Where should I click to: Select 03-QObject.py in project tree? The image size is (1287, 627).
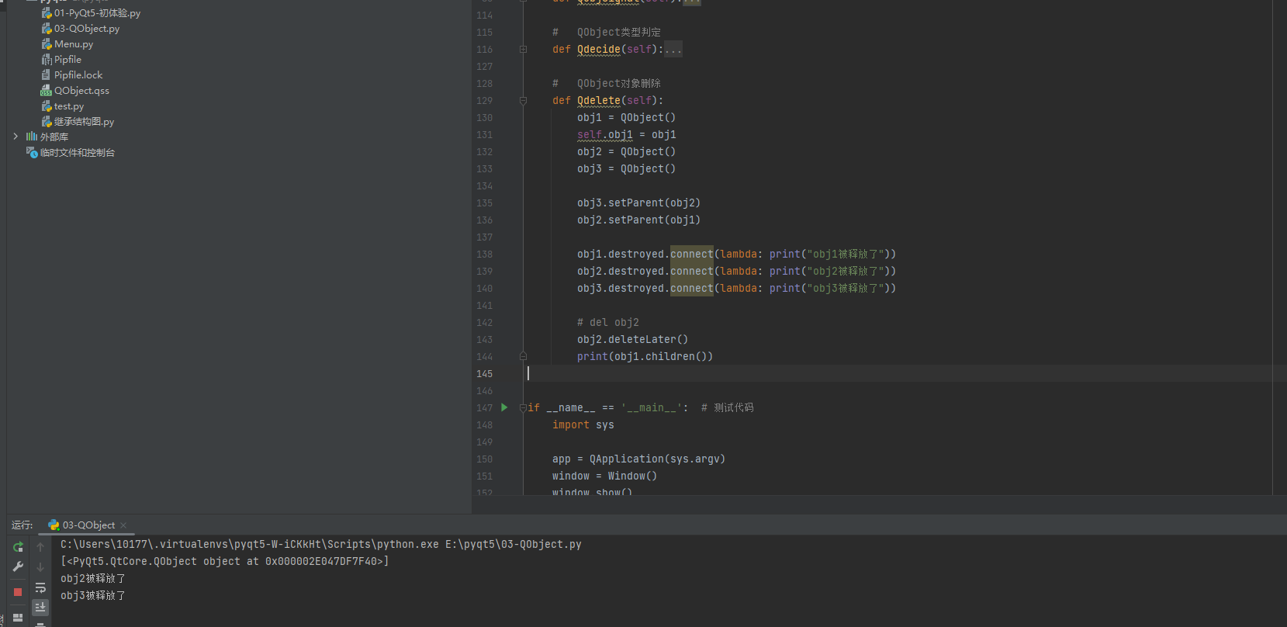(x=87, y=29)
